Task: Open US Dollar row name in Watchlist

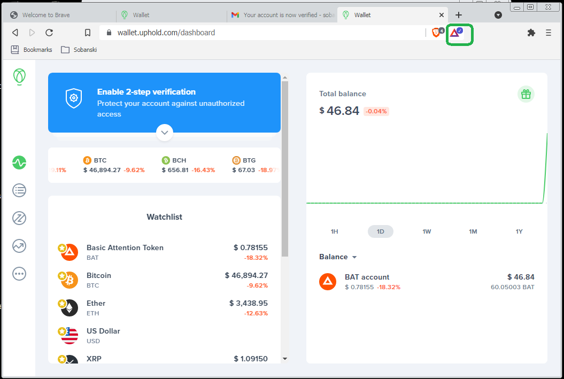Action: coord(103,331)
